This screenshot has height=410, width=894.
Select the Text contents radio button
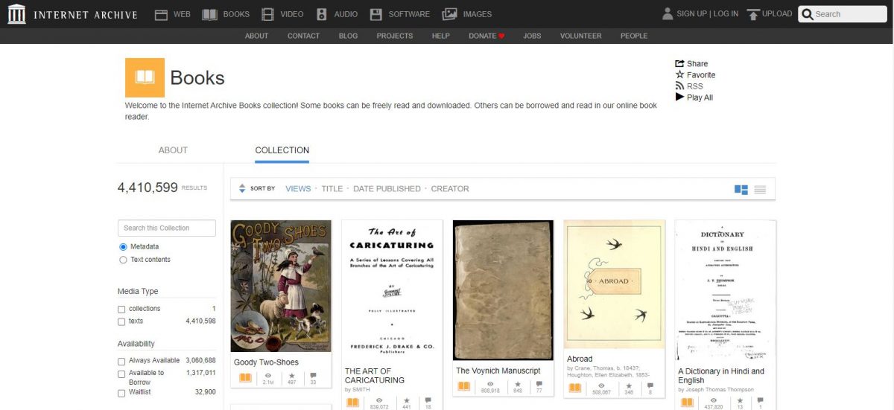point(124,260)
